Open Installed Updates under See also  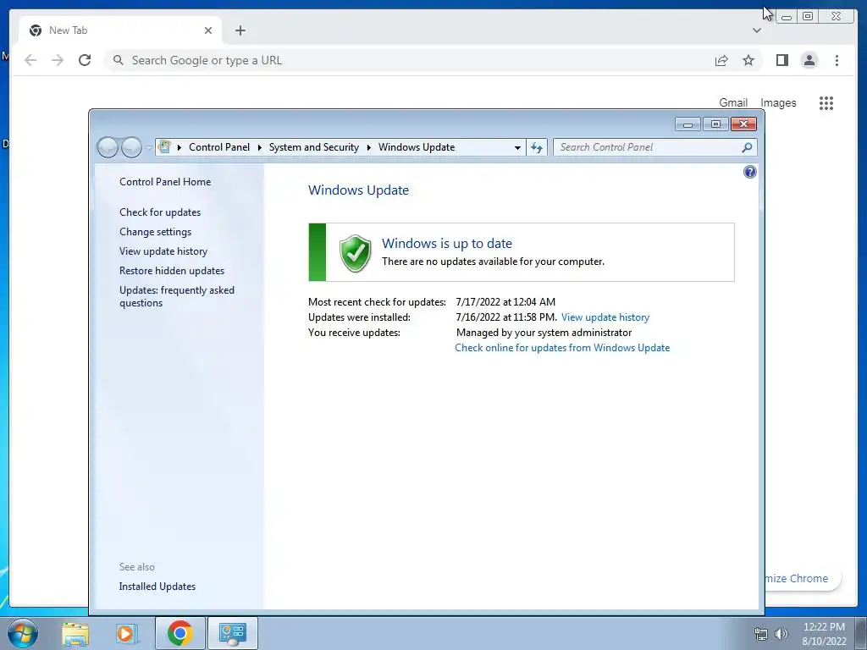click(x=157, y=587)
